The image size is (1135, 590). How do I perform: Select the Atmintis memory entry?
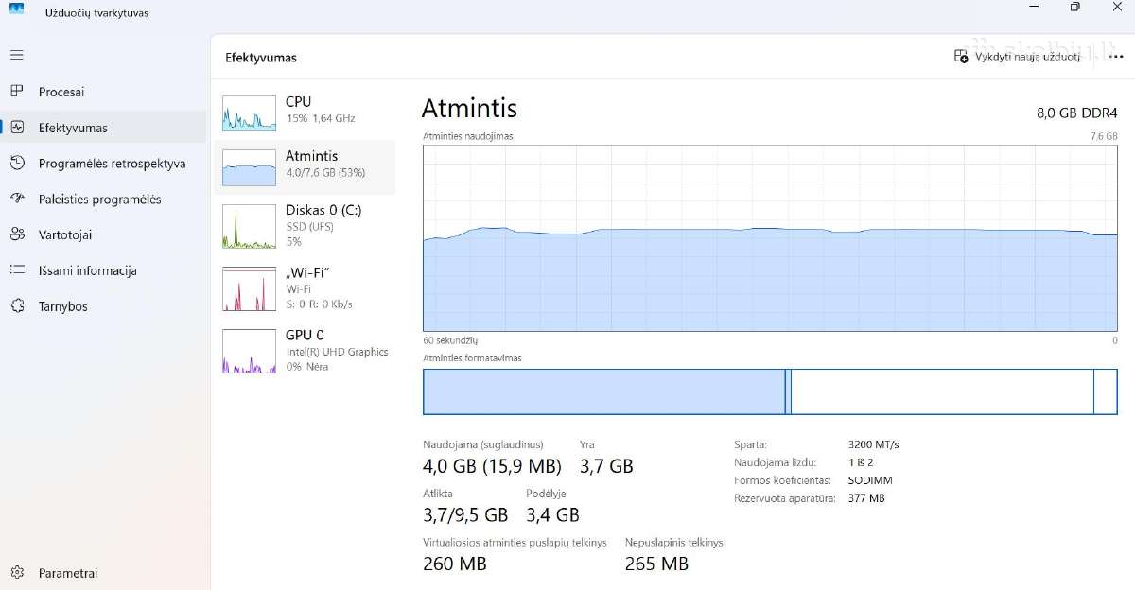[x=305, y=167]
